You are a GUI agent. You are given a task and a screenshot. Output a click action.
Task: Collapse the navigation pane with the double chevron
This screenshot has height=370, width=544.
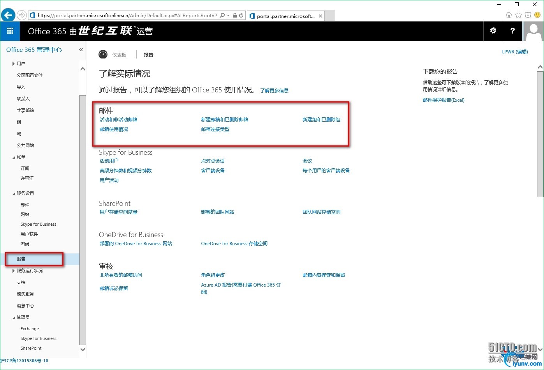(81, 50)
